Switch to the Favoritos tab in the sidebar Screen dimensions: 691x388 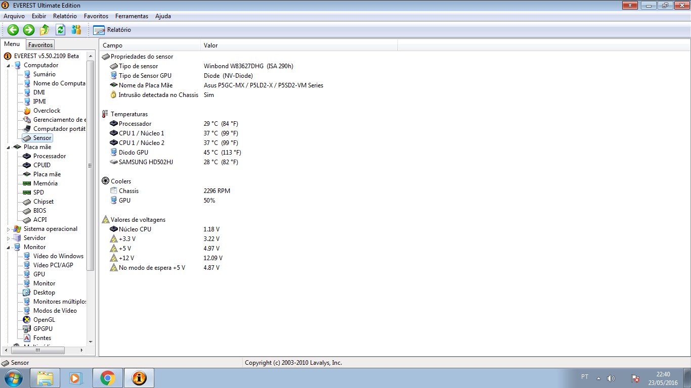[x=40, y=45]
